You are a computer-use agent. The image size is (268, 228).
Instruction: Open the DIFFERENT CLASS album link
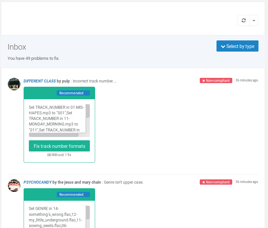tap(40, 81)
